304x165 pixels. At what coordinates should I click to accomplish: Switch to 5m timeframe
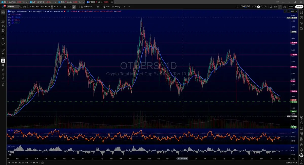pyautogui.click(x=33, y=7)
